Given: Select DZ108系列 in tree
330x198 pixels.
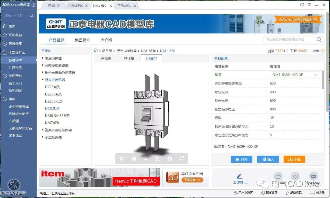Looking at the screenshot, I should pyautogui.click(x=54, y=94).
